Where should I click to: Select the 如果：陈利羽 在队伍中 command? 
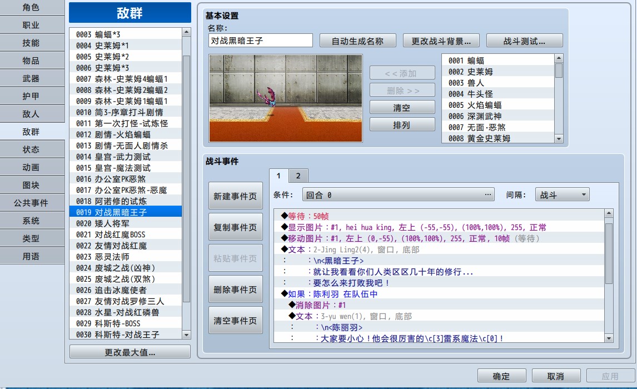(x=440, y=294)
